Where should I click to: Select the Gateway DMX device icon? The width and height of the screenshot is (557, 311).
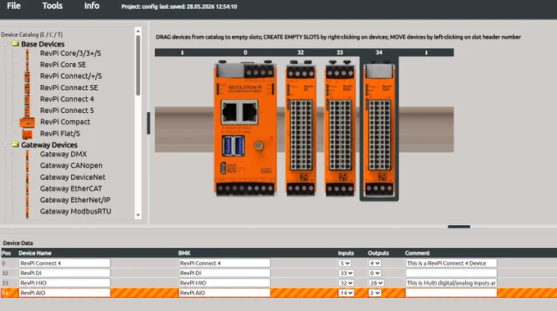pos(27,155)
